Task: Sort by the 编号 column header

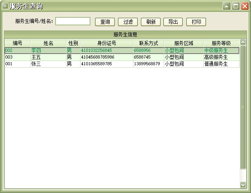Action: (x=17, y=43)
